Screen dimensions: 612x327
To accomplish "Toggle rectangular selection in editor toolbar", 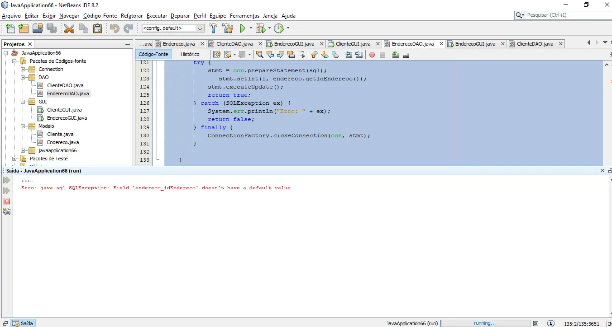I will (301, 55).
